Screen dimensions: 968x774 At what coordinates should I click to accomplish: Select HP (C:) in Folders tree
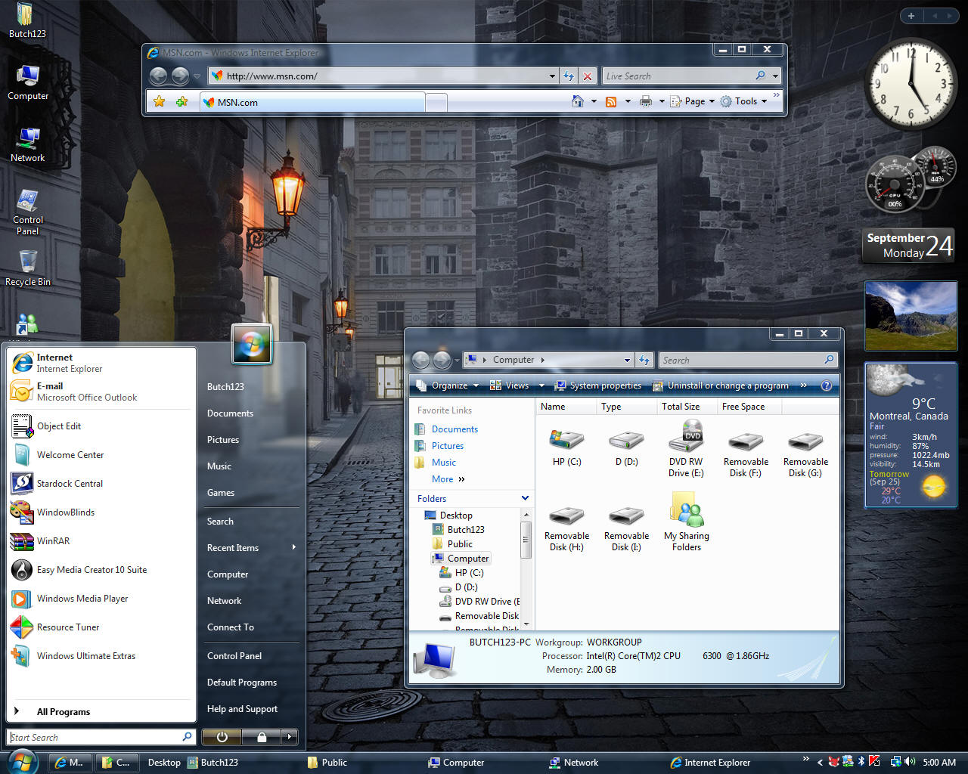pos(469,573)
